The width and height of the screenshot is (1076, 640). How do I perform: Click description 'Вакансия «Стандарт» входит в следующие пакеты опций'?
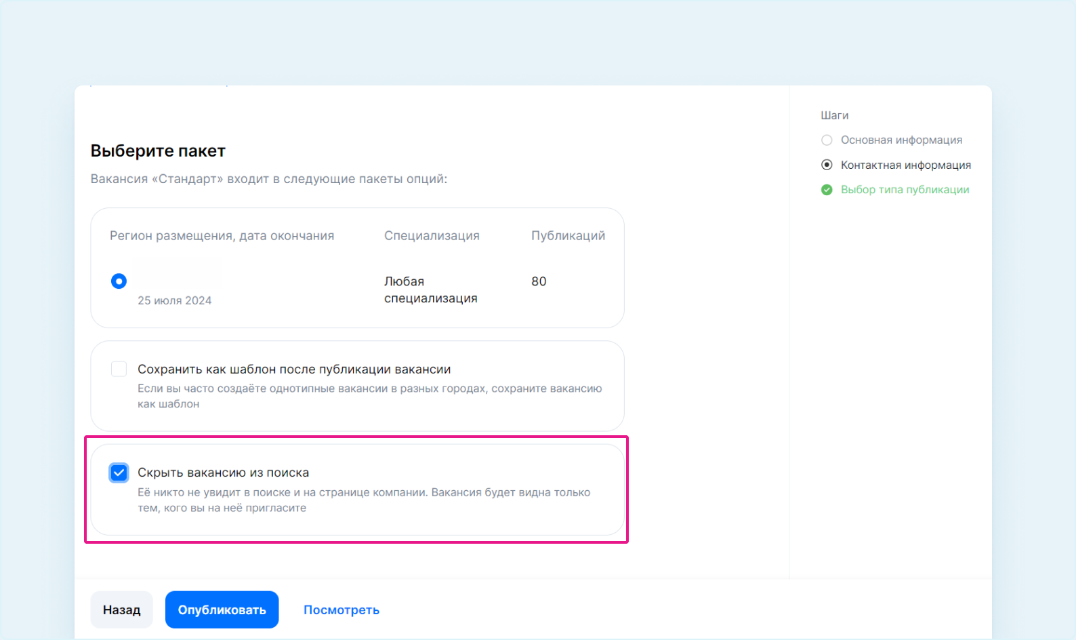pos(269,179)
